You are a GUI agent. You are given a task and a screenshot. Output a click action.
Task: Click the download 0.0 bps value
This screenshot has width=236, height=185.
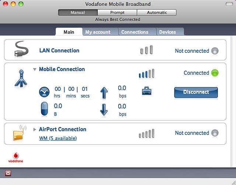122,110
